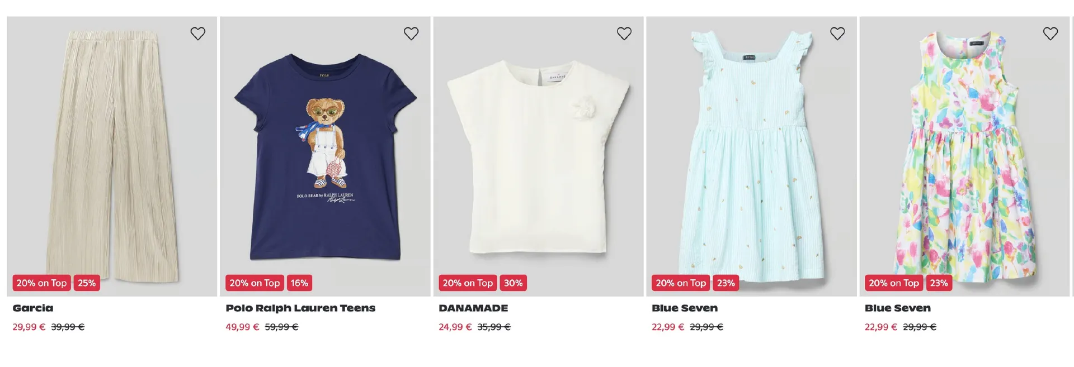The height and width of the screenshot is (367, 1074).
Task: Open the beige Garcia trousers image
Action: pyautogui.click(x=112, y=156)
